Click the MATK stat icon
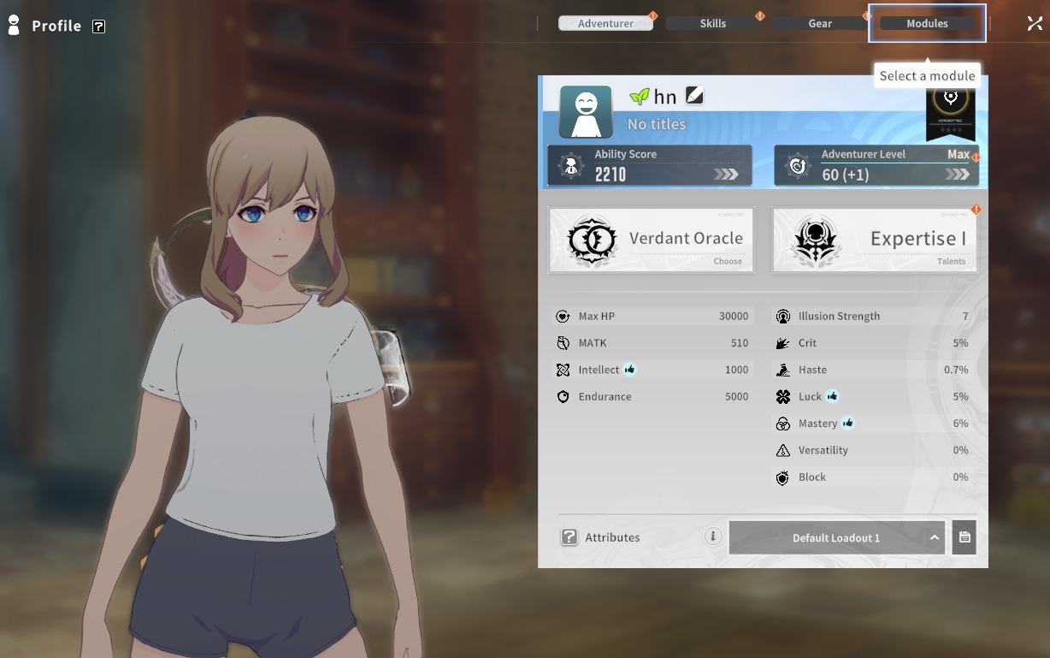 tap(563, 343)
